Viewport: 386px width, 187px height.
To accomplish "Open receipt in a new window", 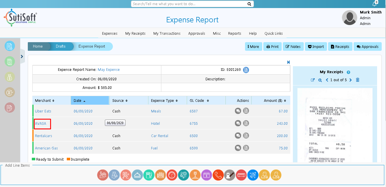I will coord(313,80).
